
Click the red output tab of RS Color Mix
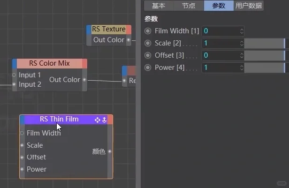pos(84,64)
